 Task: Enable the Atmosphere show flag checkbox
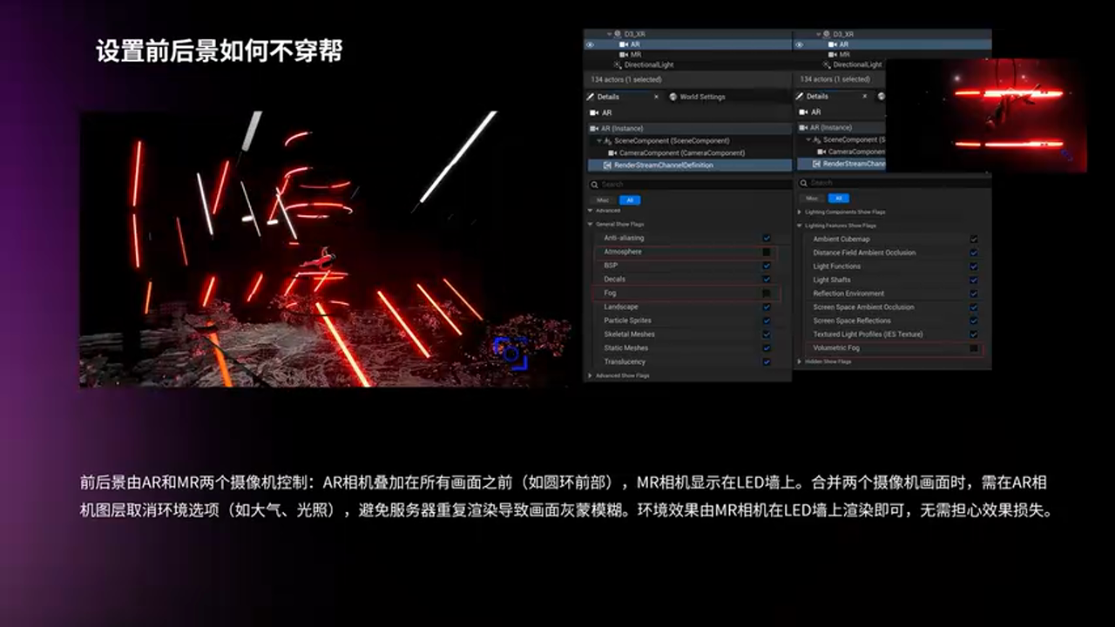point(767,252)
